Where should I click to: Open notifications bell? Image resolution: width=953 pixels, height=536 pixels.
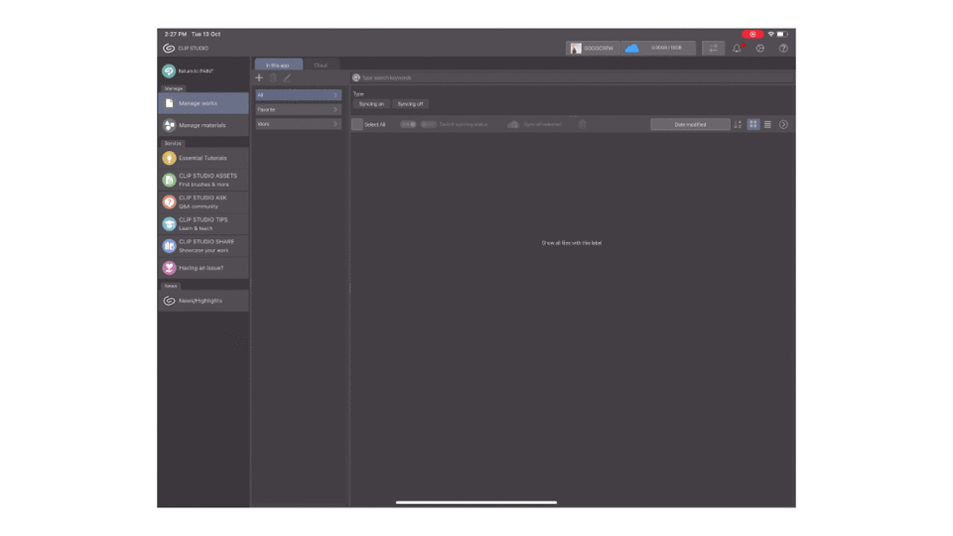point(737,48)
